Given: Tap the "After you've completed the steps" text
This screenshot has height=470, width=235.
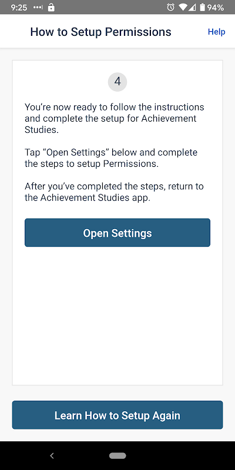Looking at the screenshot, I should click(x=114, y=192).
